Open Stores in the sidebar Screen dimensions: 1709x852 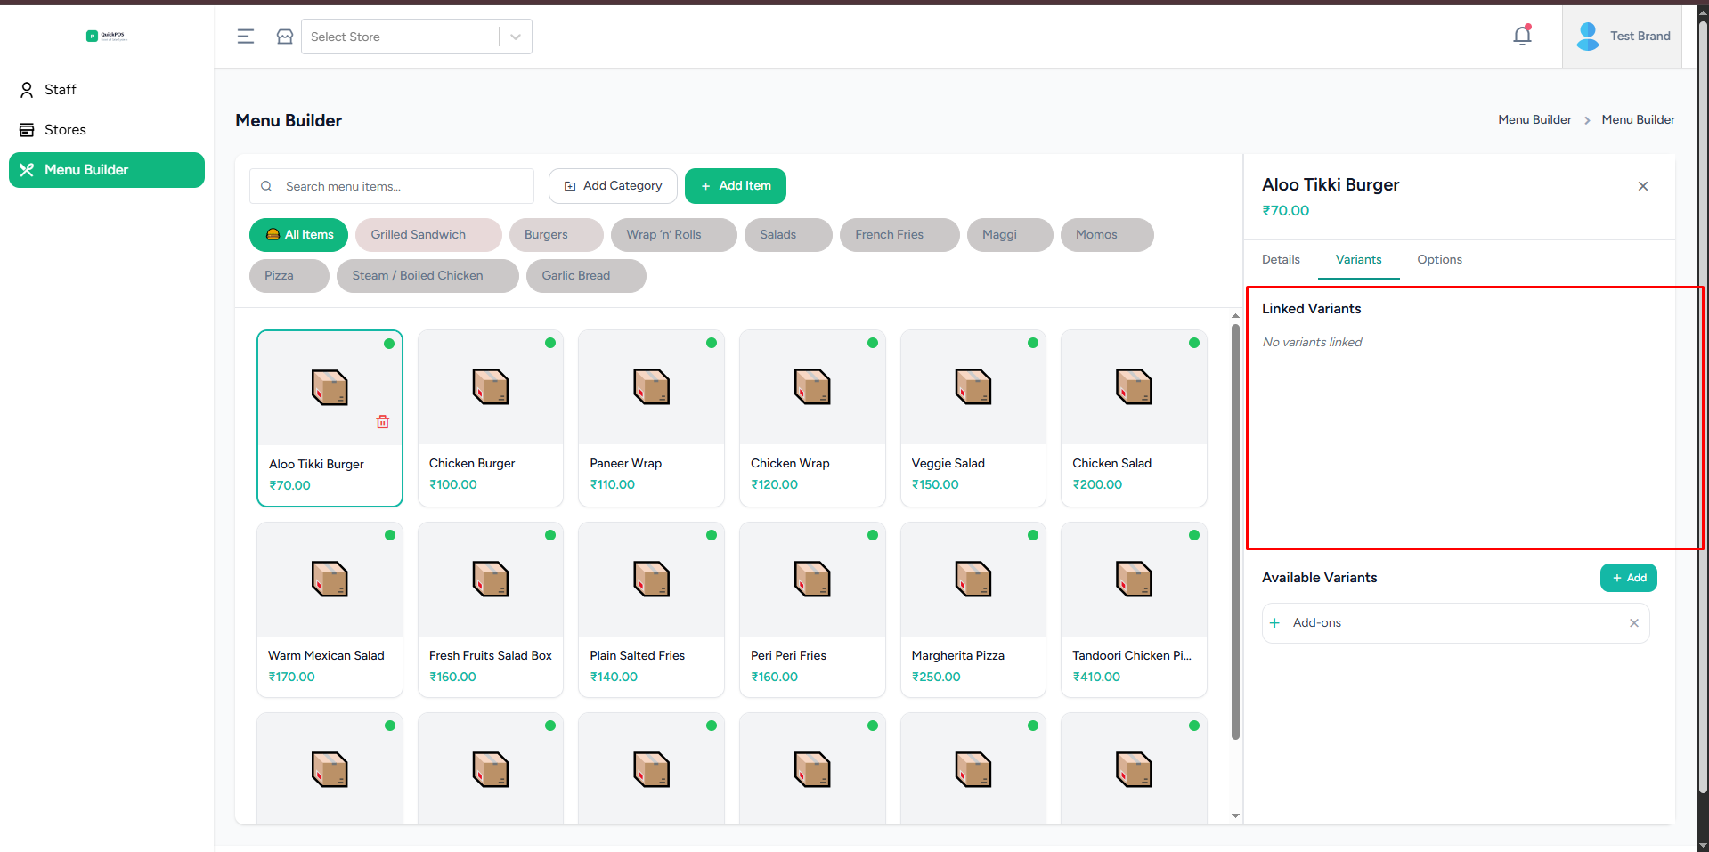point(65,130)
